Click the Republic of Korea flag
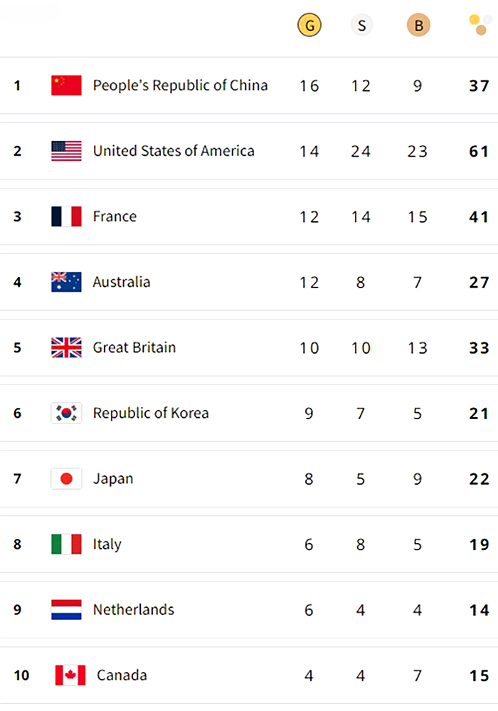The image size is (498, 711). point(66,413)
